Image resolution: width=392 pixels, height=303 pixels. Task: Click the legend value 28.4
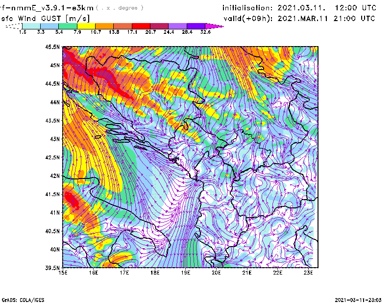(187, 32)
